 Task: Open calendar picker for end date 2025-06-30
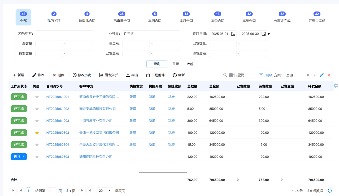pos(263,34)
